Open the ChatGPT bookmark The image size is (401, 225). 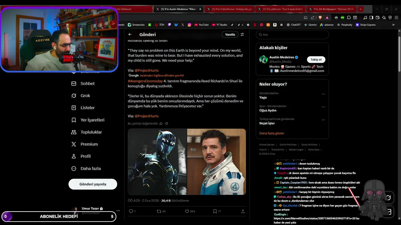[x=293, y=25]
